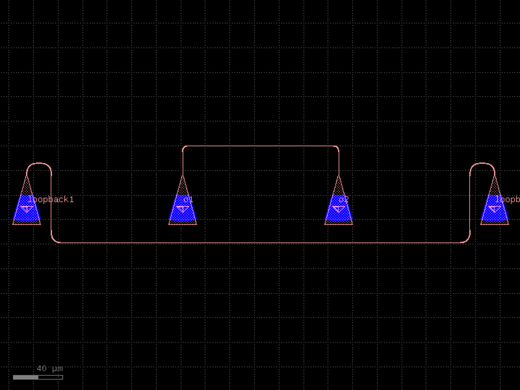520x390 pixels.
Task: Click the 40 µm scale label
Action: coord(50,368)
